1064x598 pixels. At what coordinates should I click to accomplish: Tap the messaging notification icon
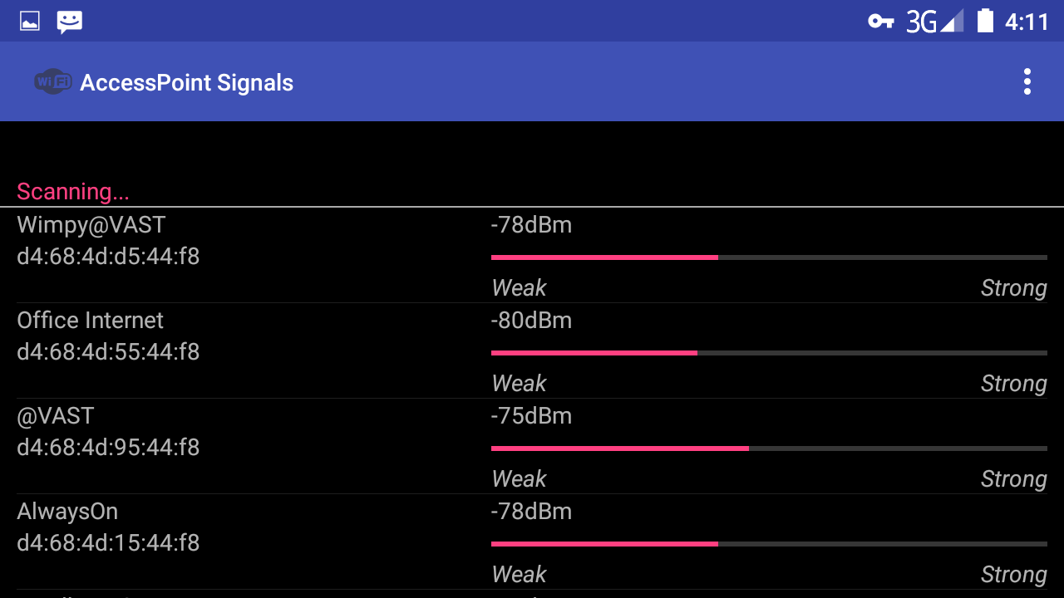coord(70,22)
